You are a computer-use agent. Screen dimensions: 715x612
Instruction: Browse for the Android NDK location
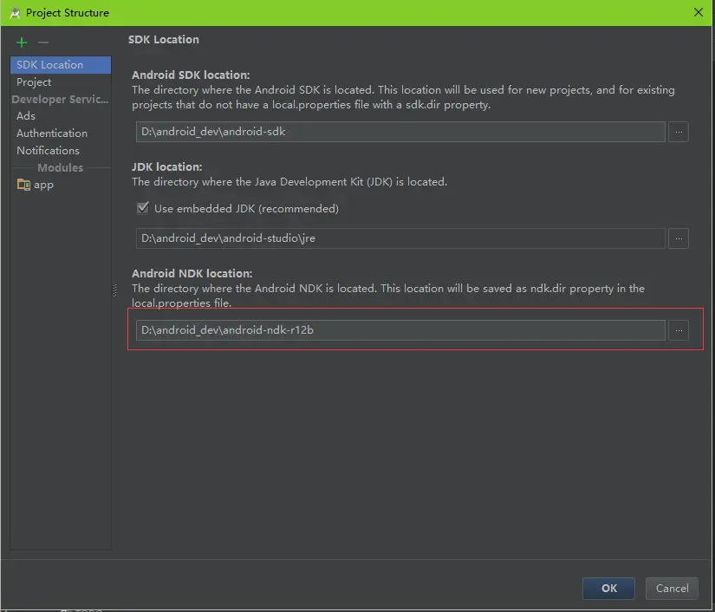pyautogui.click(x=678, y=330)
